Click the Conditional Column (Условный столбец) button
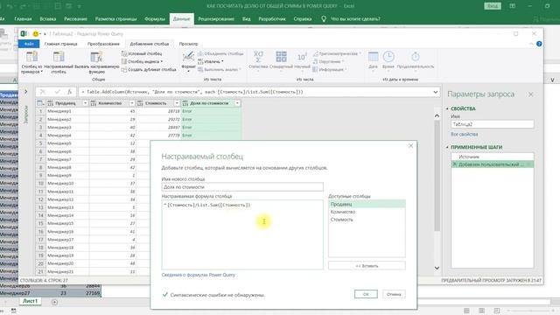 click(x=142, y=53)
